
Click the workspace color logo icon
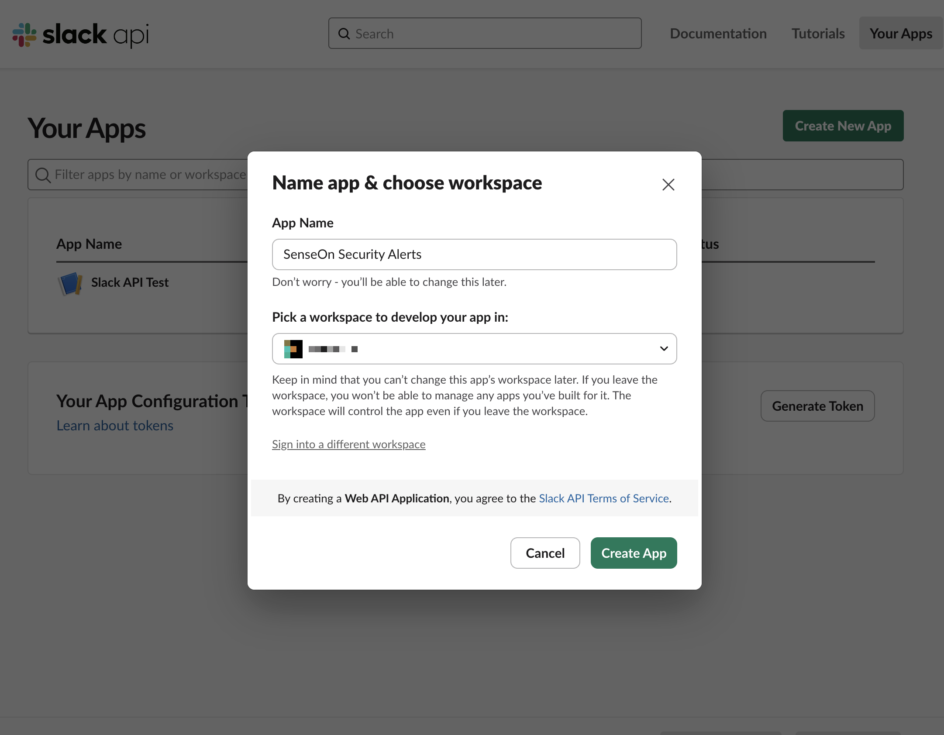click(293, 348)
